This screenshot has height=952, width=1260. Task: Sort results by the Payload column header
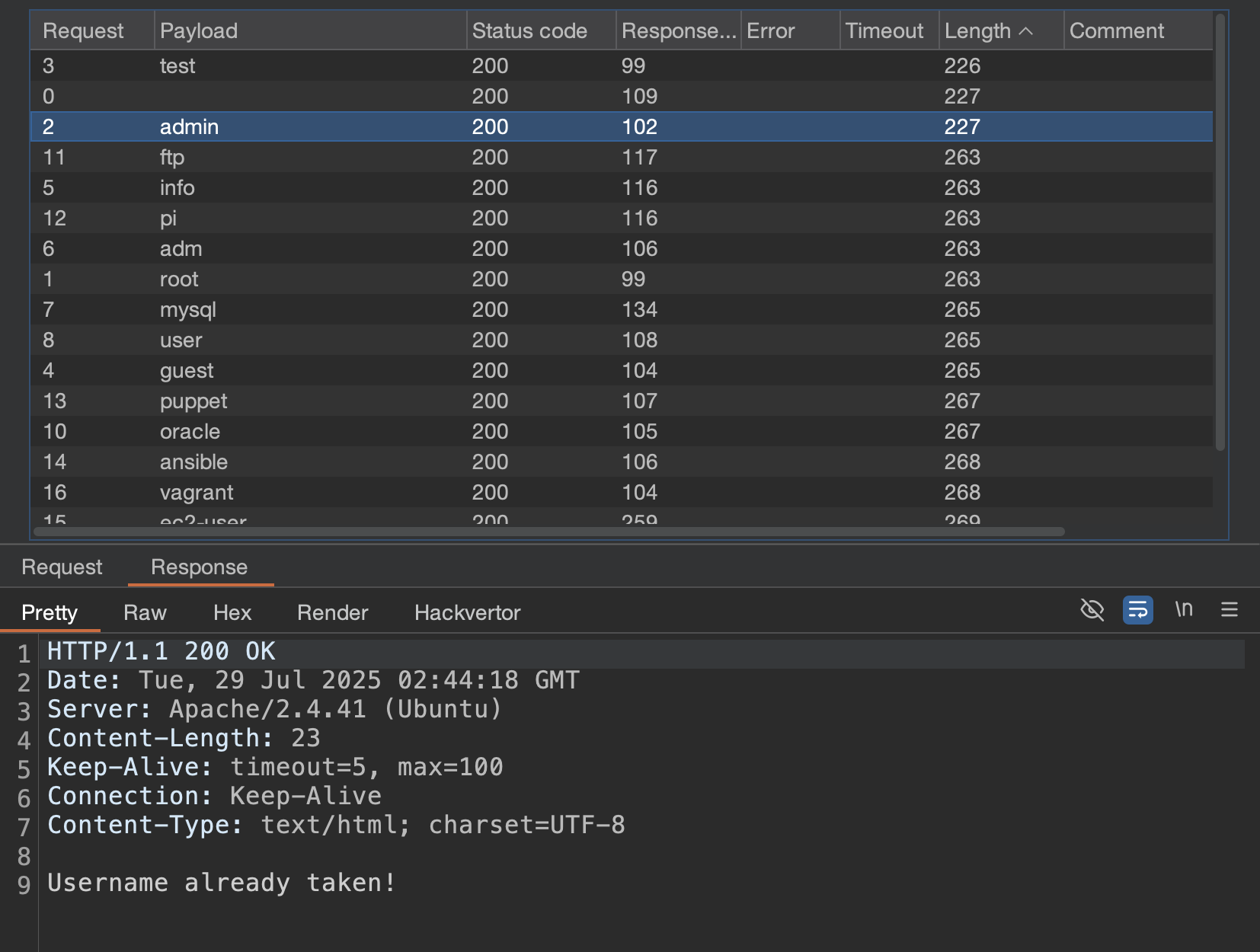(x=310, y=30)
